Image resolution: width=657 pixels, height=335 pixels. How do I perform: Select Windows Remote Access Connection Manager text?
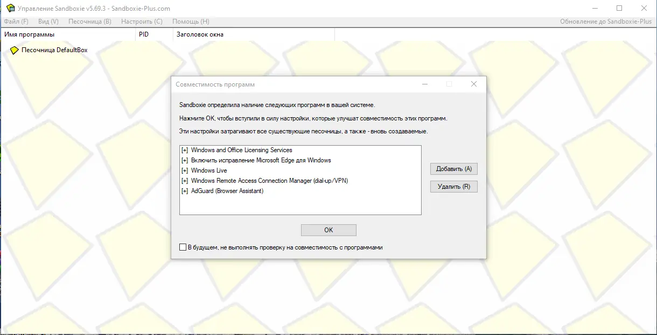270,181
